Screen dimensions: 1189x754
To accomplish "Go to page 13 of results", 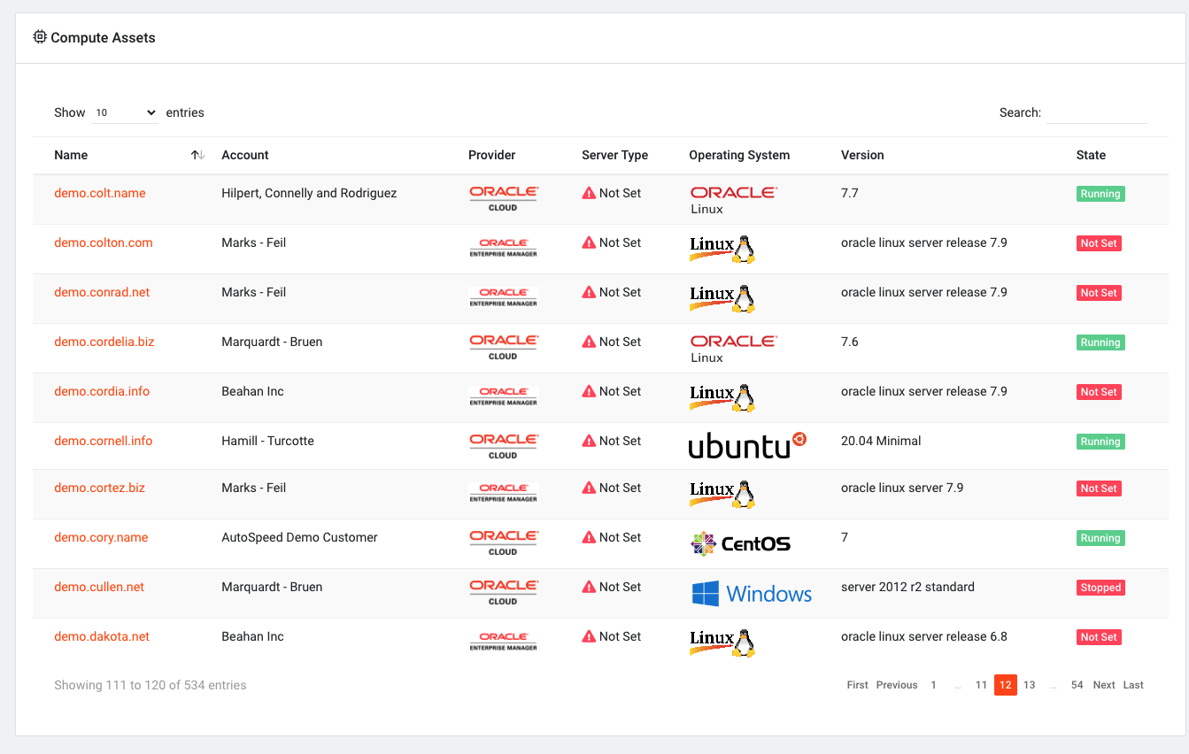I will tap(1029, 685).
